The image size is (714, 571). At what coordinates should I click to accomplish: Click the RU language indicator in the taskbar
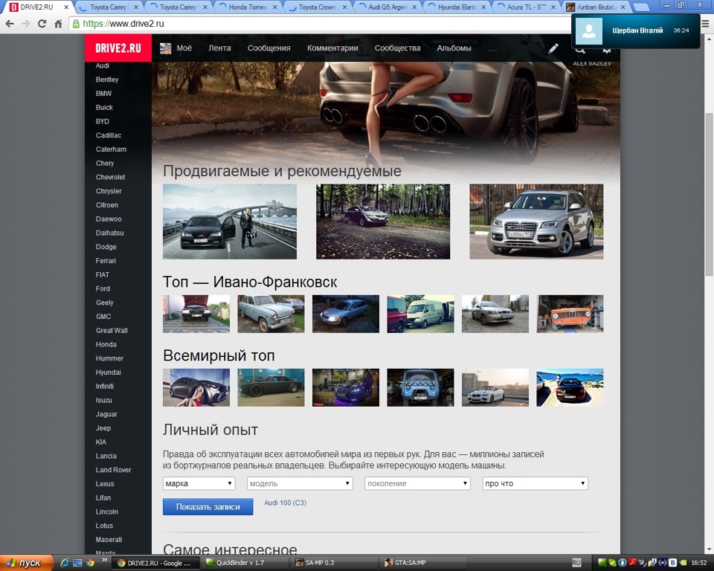[576, 563]
